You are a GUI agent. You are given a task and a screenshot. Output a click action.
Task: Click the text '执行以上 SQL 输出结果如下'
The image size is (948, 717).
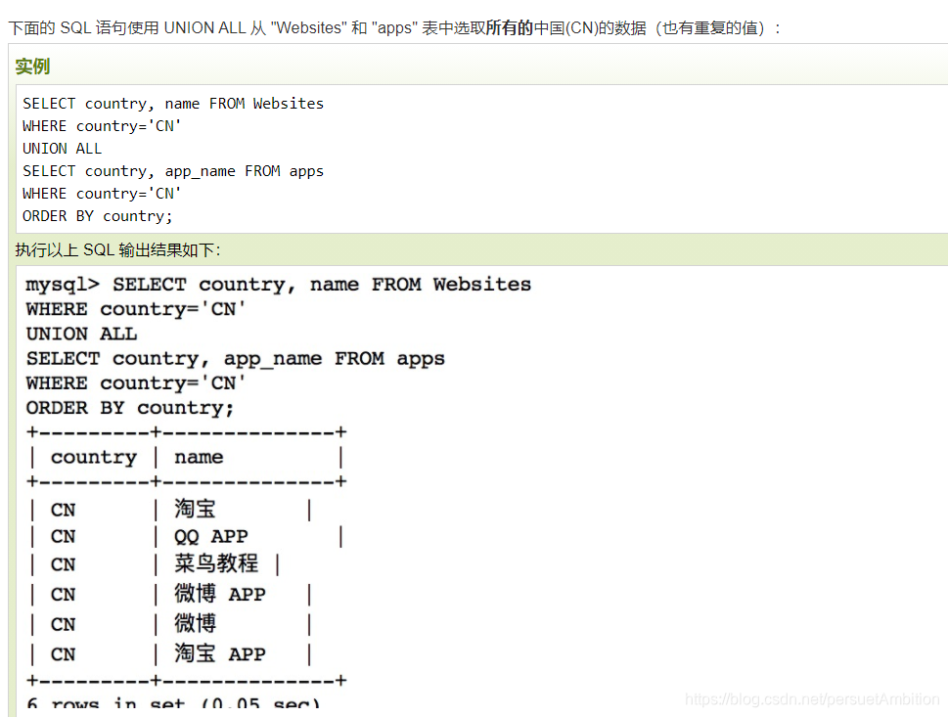(x=118, y=249)
